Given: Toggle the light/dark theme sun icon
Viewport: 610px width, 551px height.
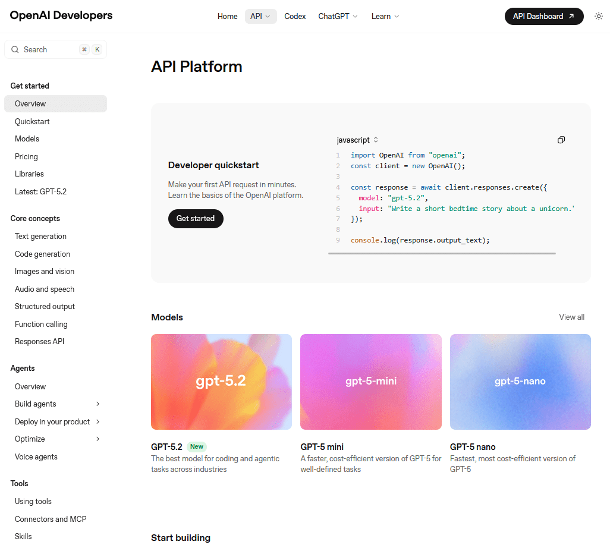Looking at the screenshot, I should [598, 16].
